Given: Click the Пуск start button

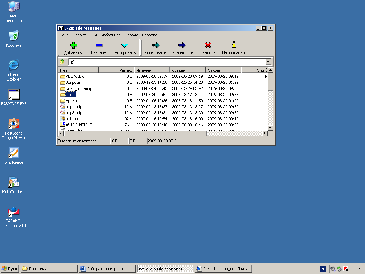Looking at the screenshot, I should (10, 269).
